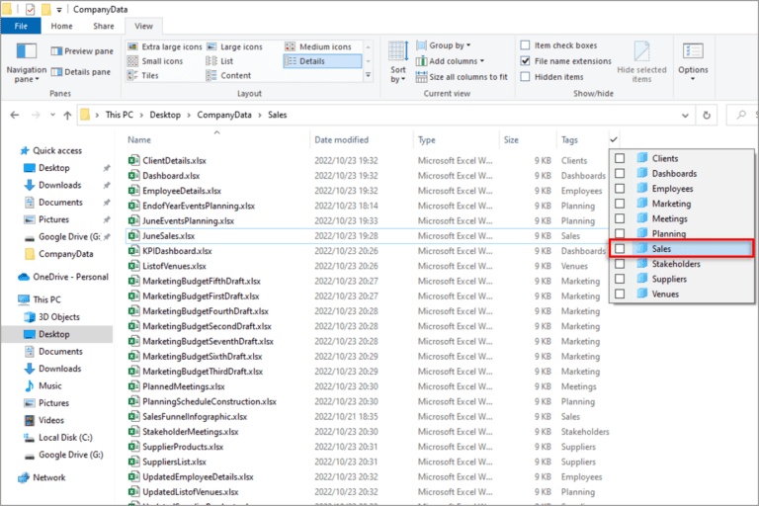Viewport: 759px width, 506px height.
Task: Disable File name extensions checkbox
Action: coord(526,61)
